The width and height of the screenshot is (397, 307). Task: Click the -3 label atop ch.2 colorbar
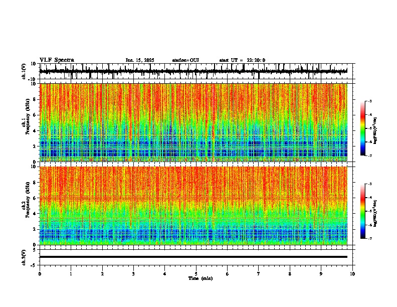pos(369,184)
